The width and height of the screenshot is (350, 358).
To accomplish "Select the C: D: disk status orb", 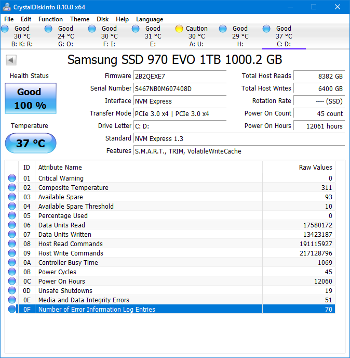I will [x=266, y=29].
